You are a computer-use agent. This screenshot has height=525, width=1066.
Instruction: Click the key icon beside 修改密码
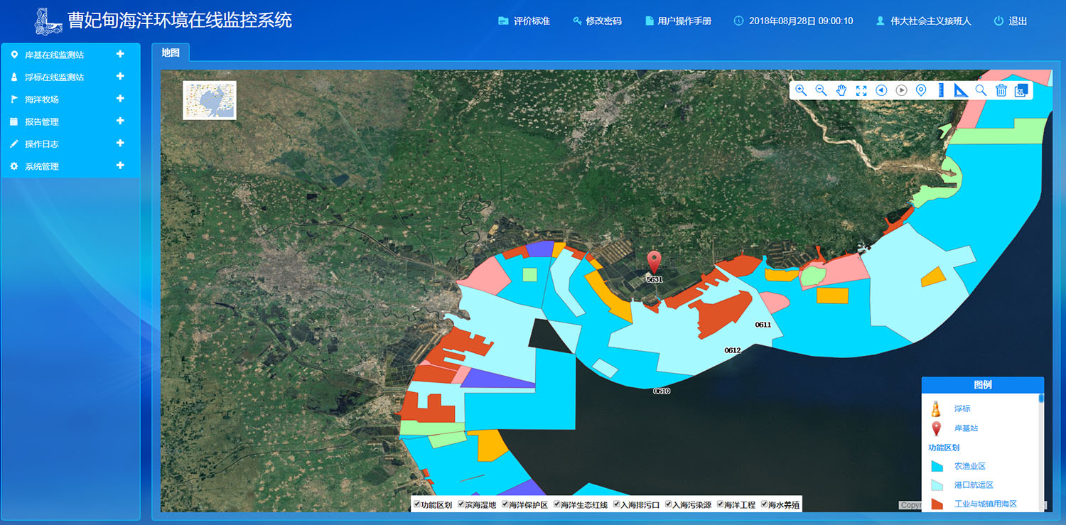click(577, 21)
